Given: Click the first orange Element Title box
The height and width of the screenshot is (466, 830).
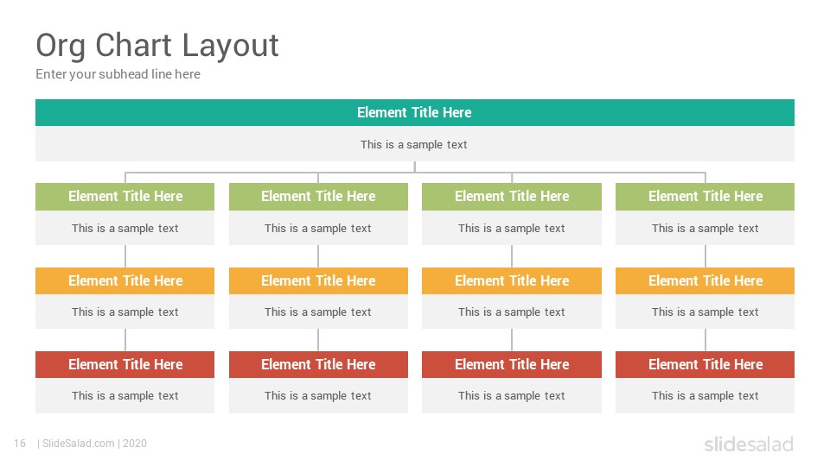Looking at the screenshot, I should pyautogui.click(x=124, y=280).
